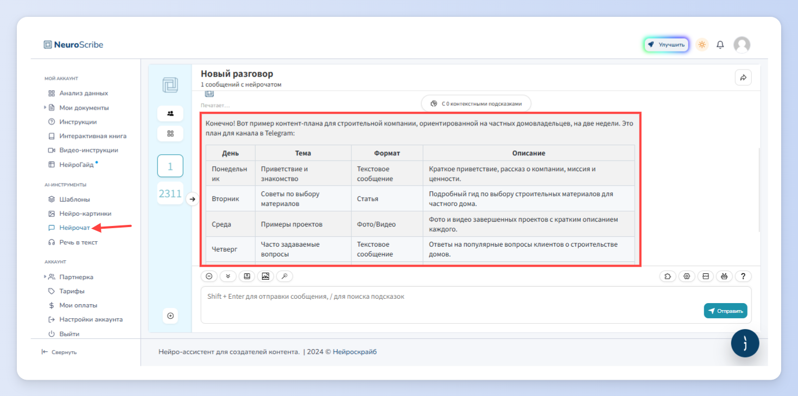798x396 pixels.
Task: Click the Описание column header
Action: click(529, 153)
